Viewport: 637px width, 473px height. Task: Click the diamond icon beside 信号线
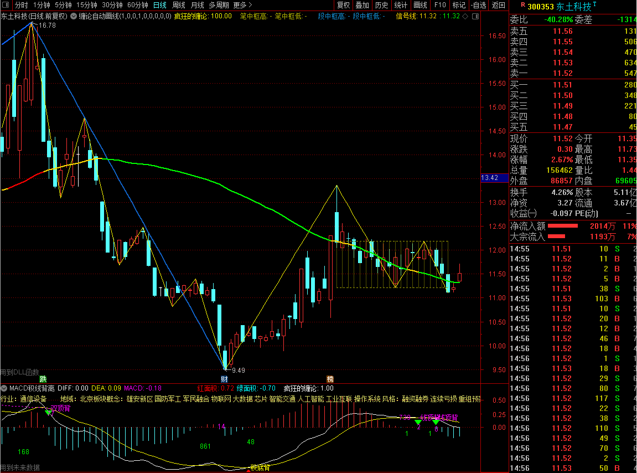pos(465,16)
